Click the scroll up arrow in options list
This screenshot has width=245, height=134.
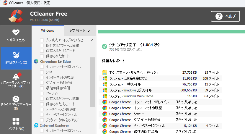pyautogui.click(x=92, y=40)
